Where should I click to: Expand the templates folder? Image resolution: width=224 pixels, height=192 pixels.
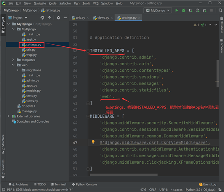click(x=13, y=60)
